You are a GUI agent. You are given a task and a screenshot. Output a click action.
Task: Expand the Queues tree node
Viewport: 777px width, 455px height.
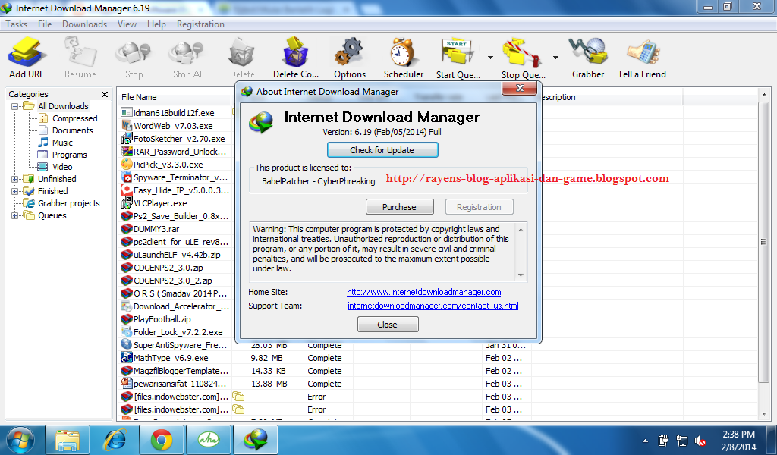pyautogui.click(x=15, y=215)
